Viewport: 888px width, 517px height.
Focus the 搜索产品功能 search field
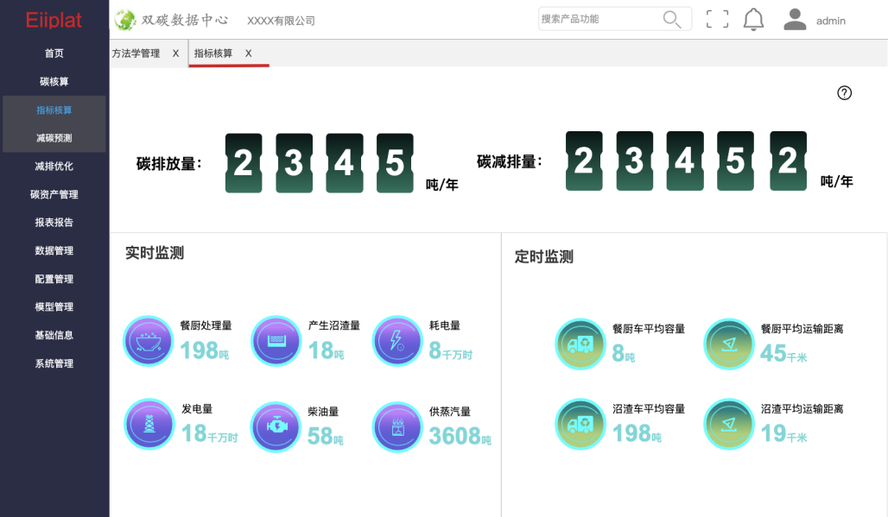tap(598, 19)
